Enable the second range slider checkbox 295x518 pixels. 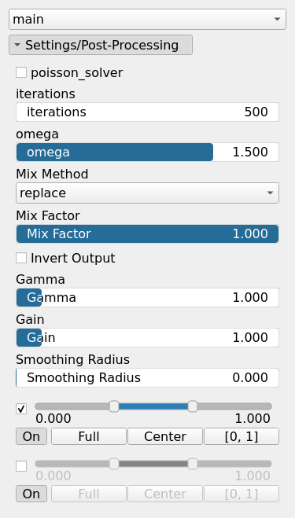click(x=21, y=466)
